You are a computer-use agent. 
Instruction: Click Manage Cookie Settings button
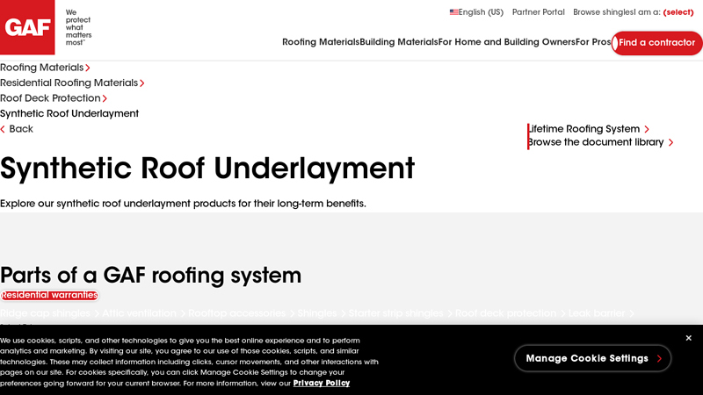592,358
